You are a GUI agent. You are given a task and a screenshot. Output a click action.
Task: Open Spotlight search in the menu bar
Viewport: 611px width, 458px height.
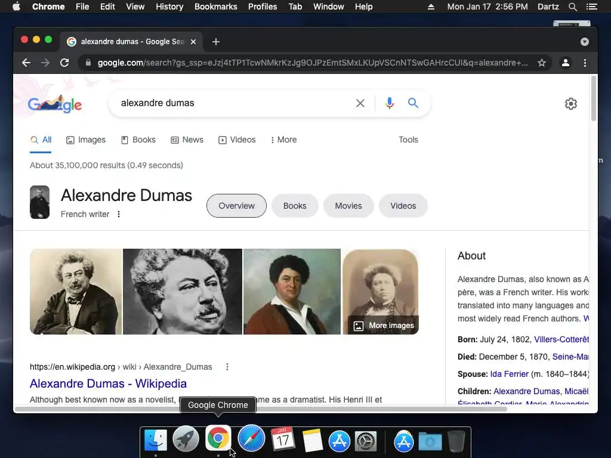click(572, 7)
